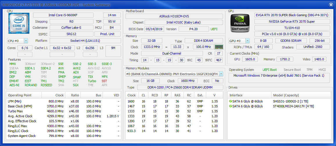Click the EVGA RTX 2070 SUPER Black Gaming field
The image size is (336, 146).
tap(292, 15)
